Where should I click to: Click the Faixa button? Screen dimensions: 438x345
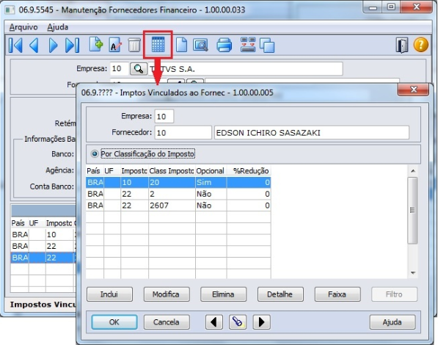tap(337, 294)
